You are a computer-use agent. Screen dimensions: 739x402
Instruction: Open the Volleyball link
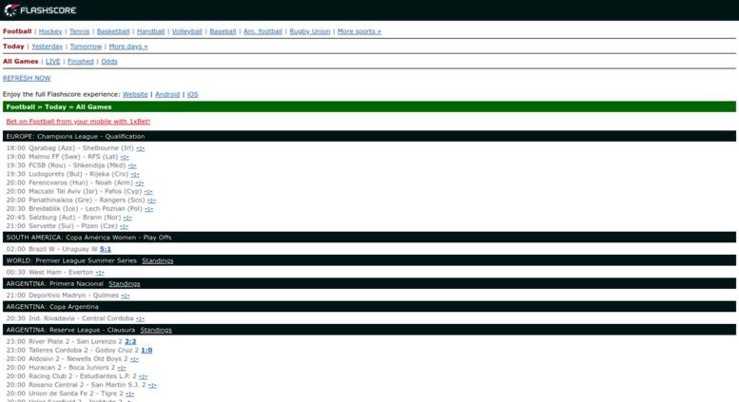pyautogui.click(x=187, y=31)
